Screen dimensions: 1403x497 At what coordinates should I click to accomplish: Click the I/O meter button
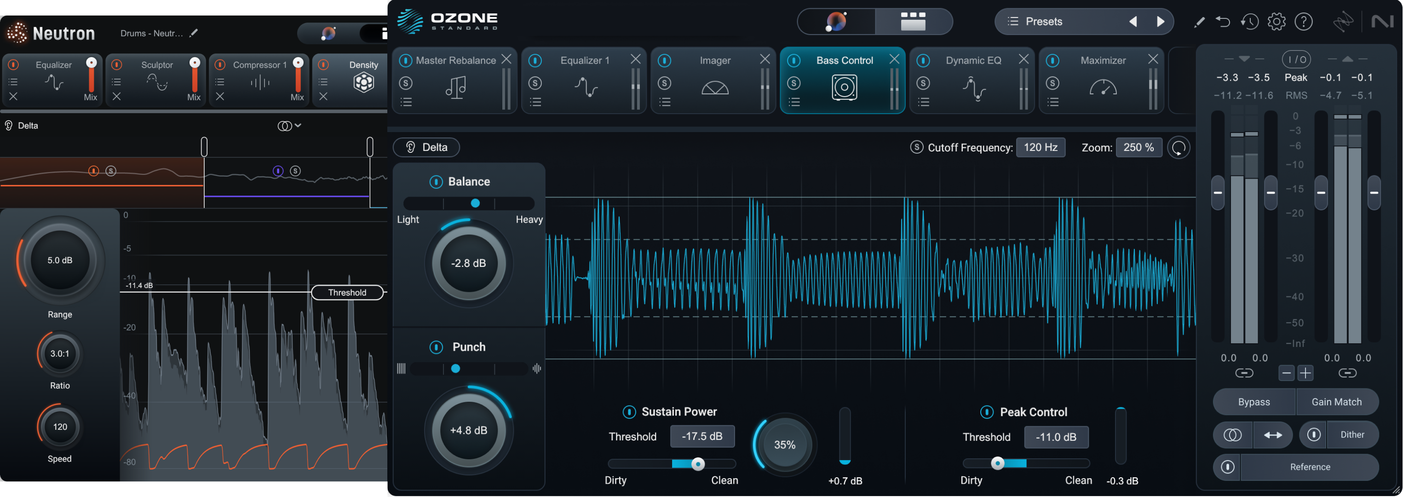click(1296, 59)
